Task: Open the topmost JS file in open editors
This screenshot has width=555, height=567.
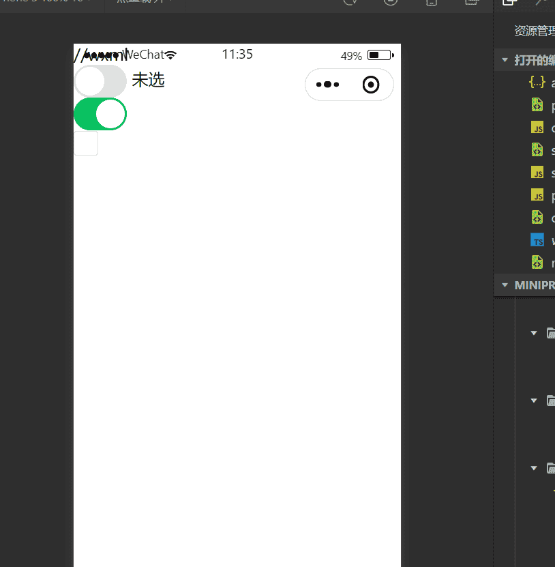Action: tap(538, 128)
